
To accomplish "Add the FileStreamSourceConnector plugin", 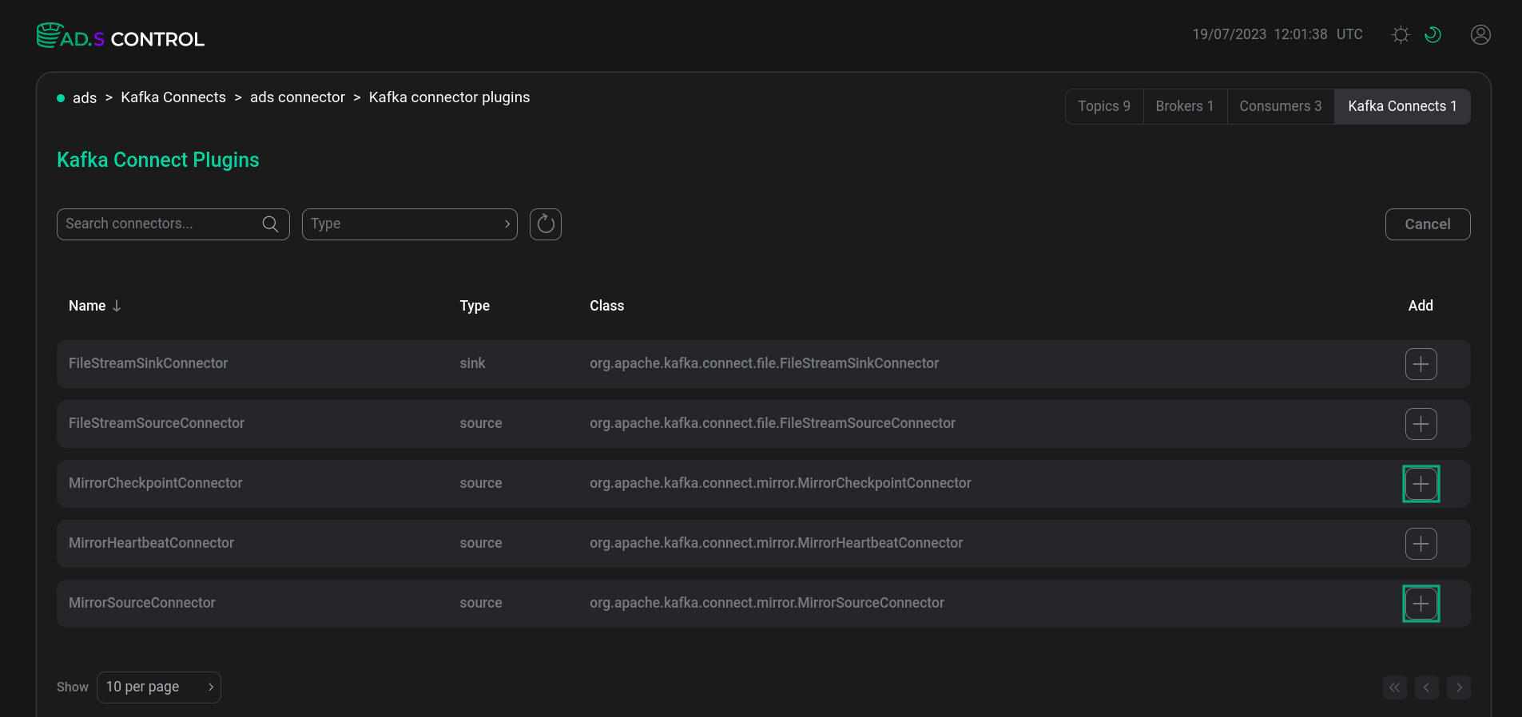I will [1421, 424].
